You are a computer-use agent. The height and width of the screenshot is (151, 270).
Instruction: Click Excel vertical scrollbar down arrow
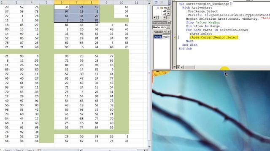click(x=149, y=147)
